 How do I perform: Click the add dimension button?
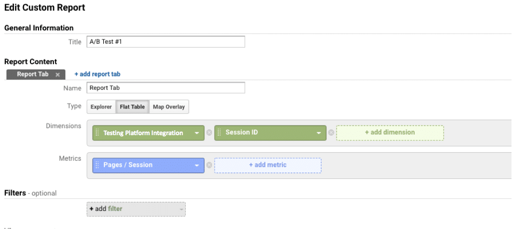(389, 132)
